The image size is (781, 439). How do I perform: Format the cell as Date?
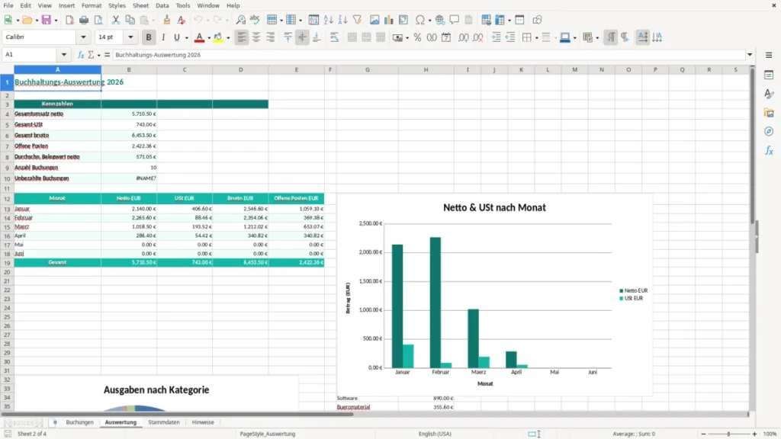[446, 37]
